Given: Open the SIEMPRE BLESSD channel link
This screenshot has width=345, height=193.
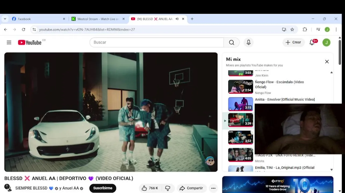Looking at the screenshot, I should pyautogui.click(x=31, y=188).
